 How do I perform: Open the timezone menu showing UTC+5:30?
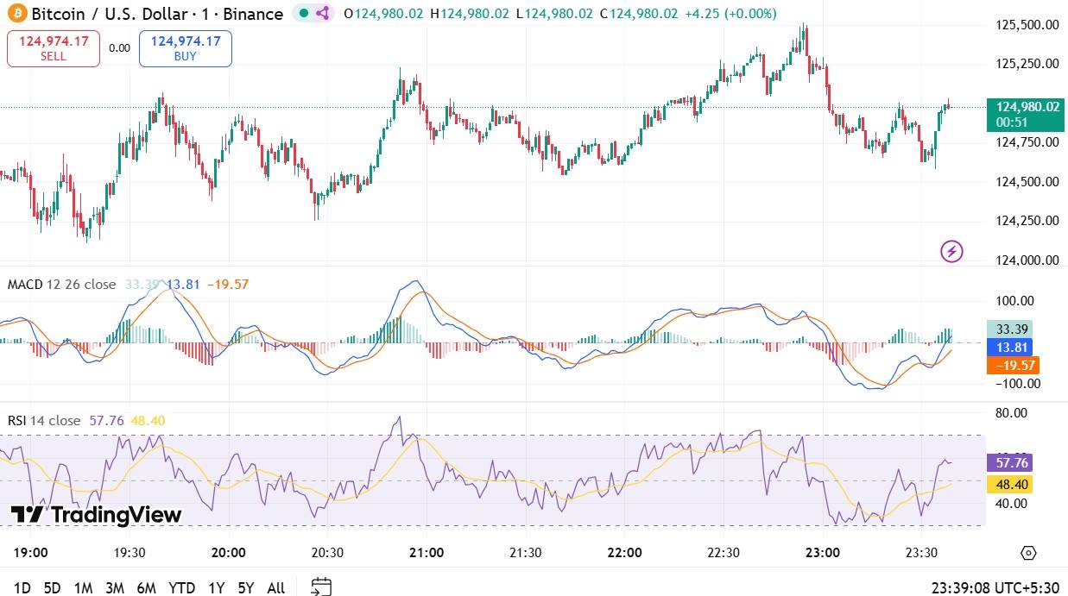[x=996, y=588]
